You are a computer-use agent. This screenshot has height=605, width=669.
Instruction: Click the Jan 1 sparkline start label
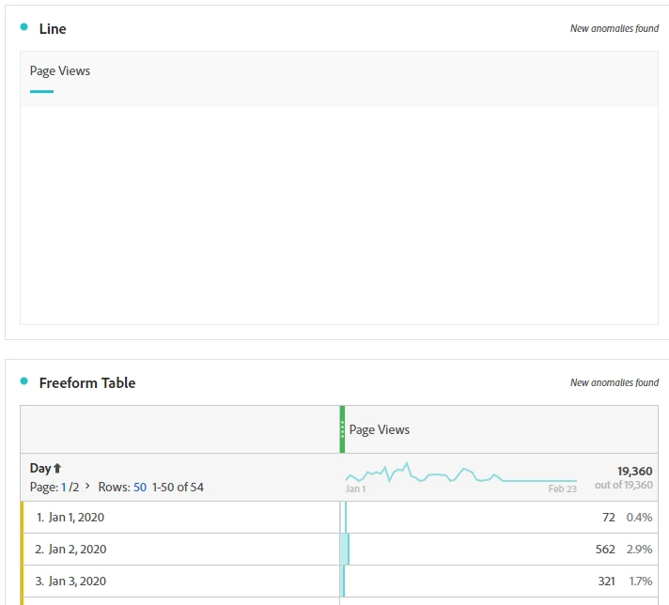(355, 489)
